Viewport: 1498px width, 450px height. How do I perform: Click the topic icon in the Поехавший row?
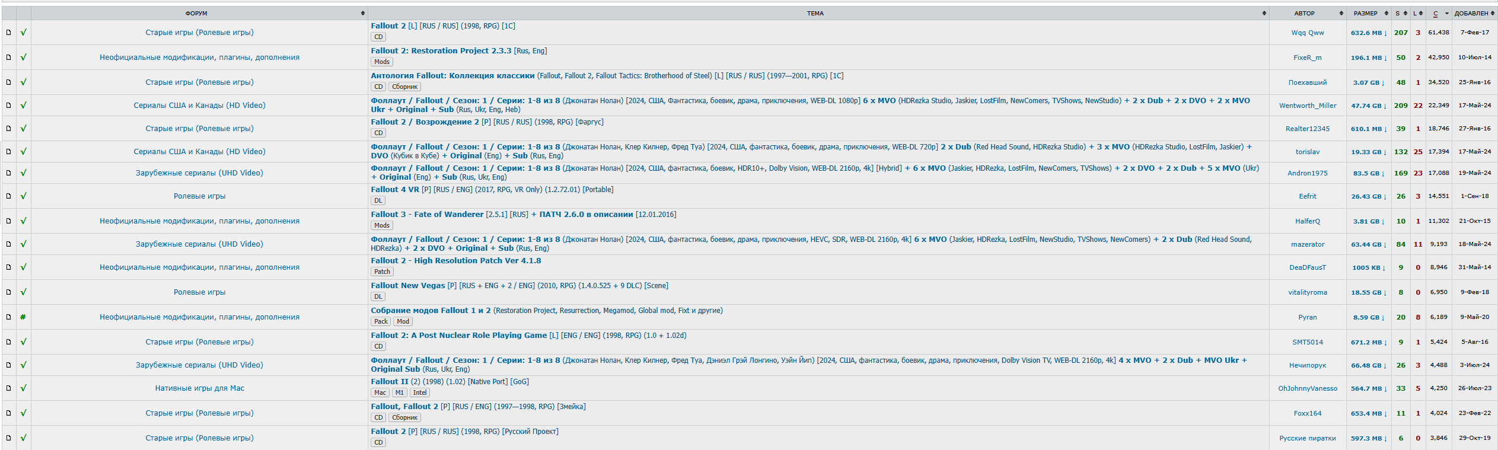click(8, 82)
